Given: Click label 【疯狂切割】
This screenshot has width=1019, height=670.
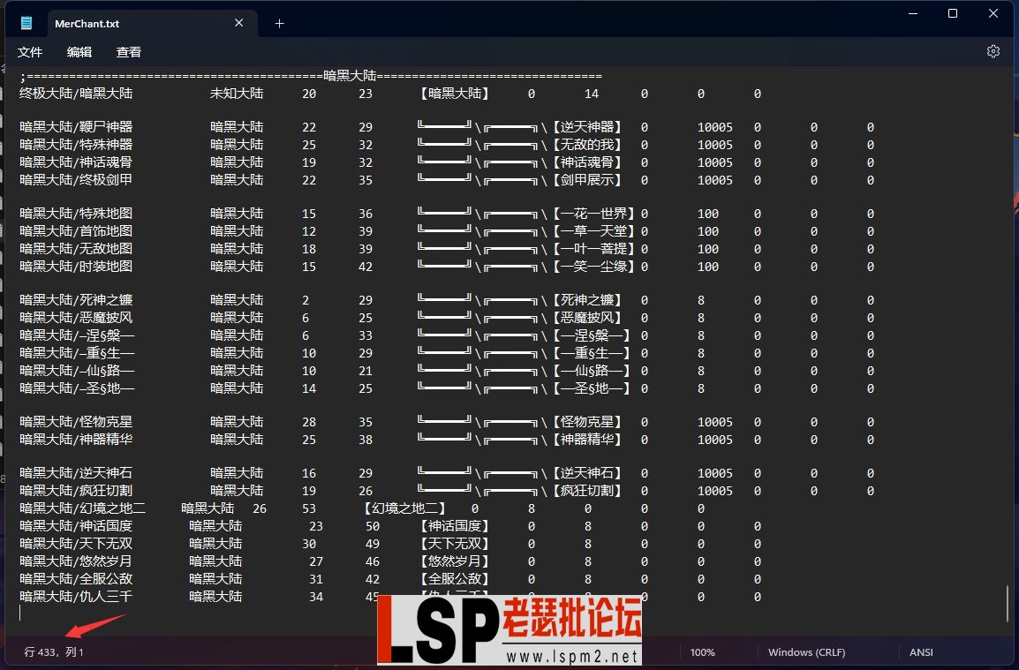Looking at the screenshot, I should tap(587, 491).
